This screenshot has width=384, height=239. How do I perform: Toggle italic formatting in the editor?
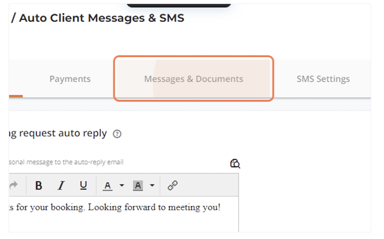click(x=61, y=185)
